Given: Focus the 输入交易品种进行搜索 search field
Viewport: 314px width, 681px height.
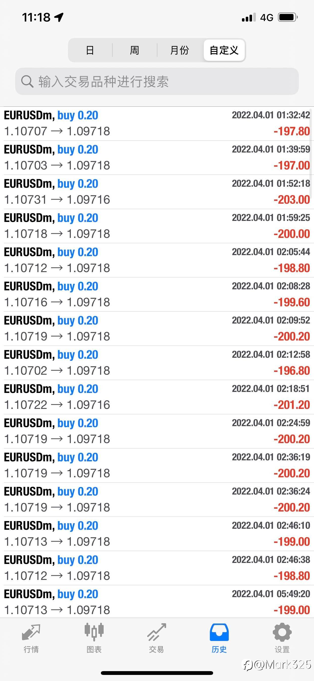Looking at the screenshot, I should (157, 81).
